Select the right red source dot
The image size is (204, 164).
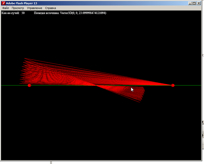(x=173, y=85)
